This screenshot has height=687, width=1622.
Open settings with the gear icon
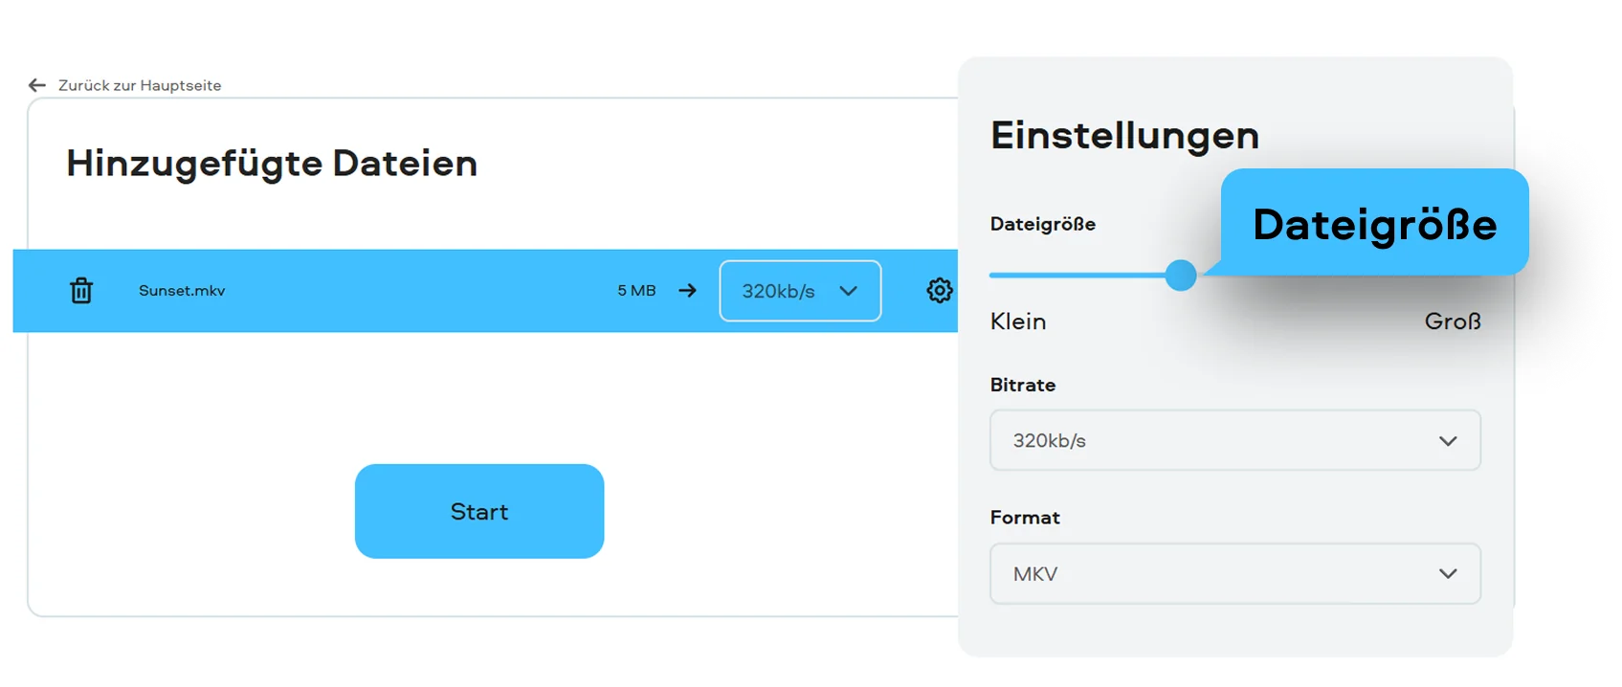point(939,291)
